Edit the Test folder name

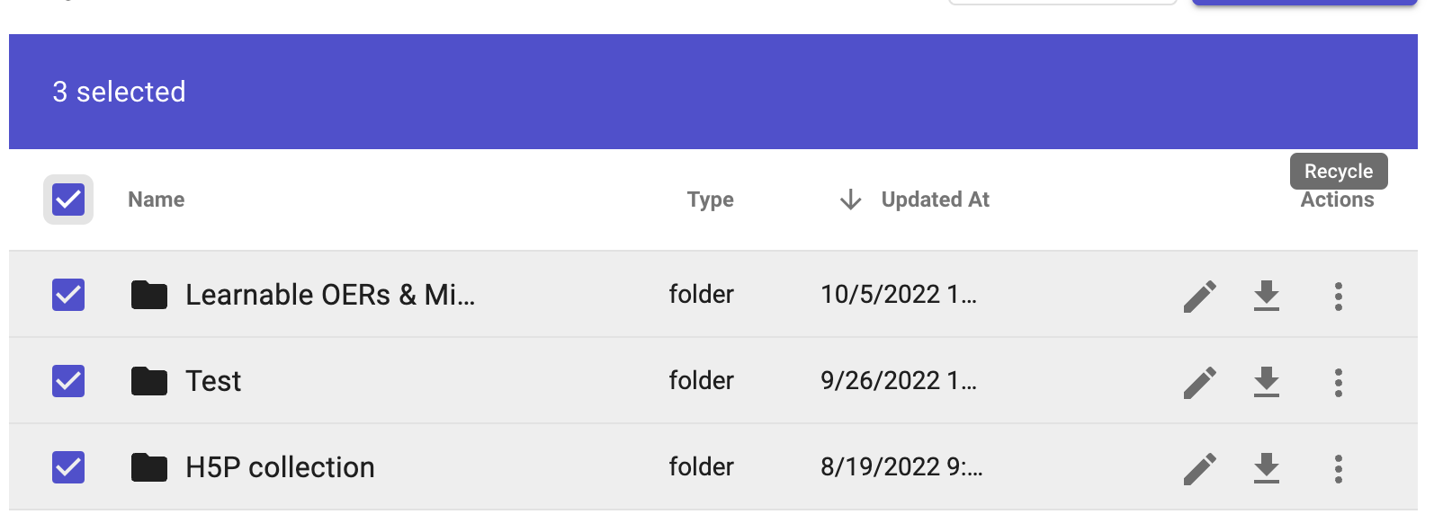click(1200, 380)
